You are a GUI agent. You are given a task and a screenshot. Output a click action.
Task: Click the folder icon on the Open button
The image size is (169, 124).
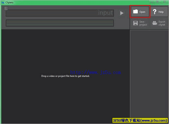[x=135, y=12]
